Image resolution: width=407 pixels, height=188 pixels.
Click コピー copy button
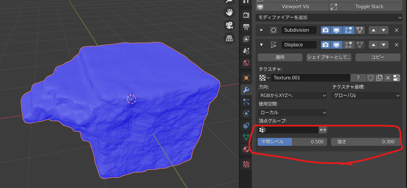point(378,58)
